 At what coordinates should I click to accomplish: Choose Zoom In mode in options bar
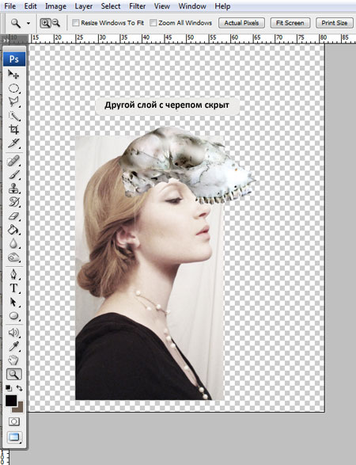tap(45, 23)
